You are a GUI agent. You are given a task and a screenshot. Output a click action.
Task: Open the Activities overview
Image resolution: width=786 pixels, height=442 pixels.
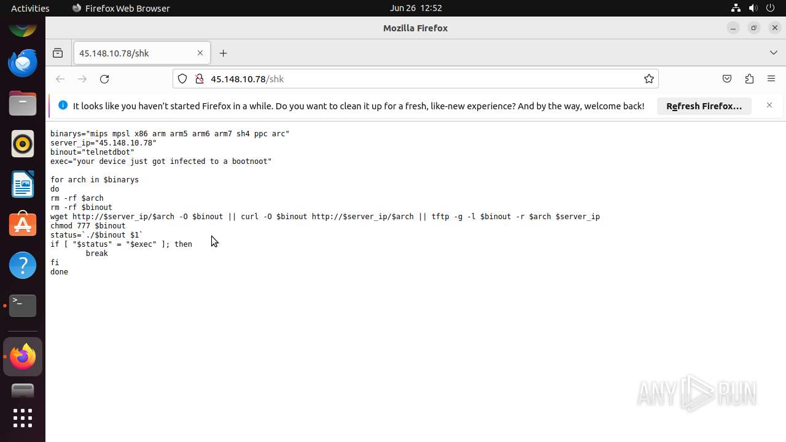(30, 8)
